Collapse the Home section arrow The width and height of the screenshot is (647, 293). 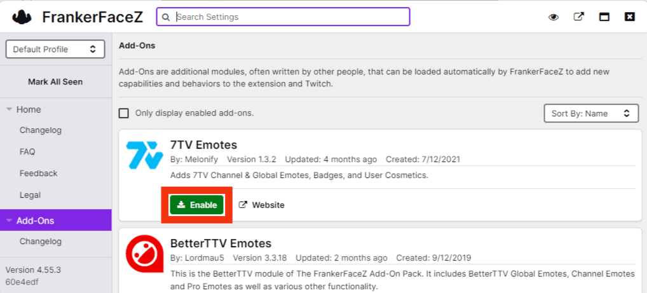9,110
